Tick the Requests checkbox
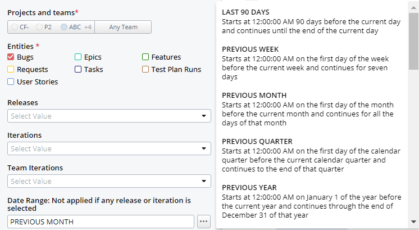419x230 pixels. (11, 70)
